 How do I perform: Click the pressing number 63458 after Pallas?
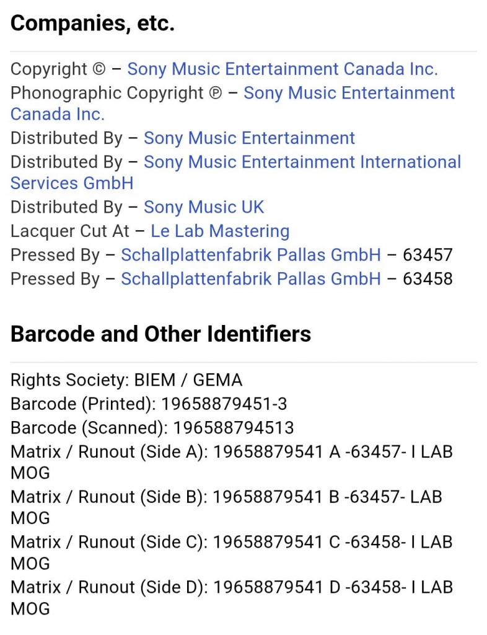point(428,279)
